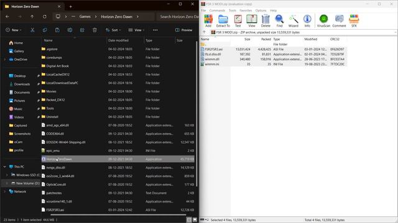Click the Back arrow in File Explorer
The width and height of the screenshot is (398, 223).
pyautogui.click(x=7, y=17)
